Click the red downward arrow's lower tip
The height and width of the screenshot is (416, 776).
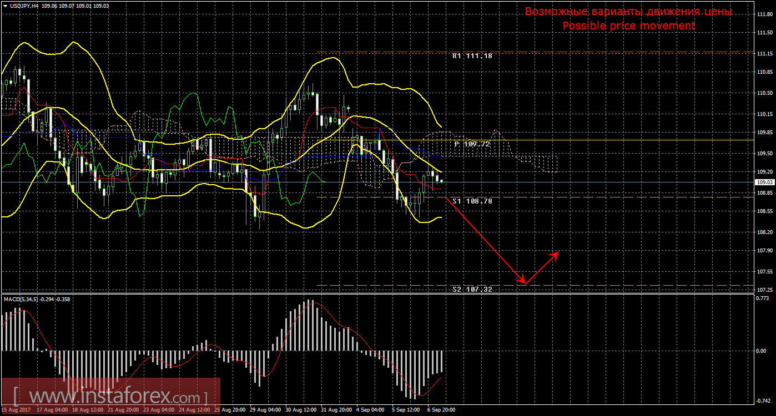(x=523, y=283)
